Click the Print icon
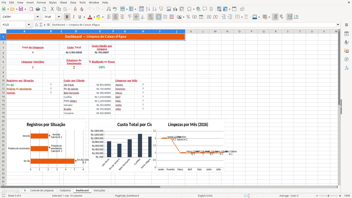The image size is (352, 198). coord(38,9)
